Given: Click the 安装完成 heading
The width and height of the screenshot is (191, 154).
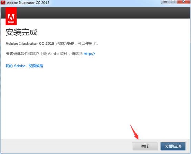Looking at the screenshot, I should pyautogui.click(x=21, y=32).
